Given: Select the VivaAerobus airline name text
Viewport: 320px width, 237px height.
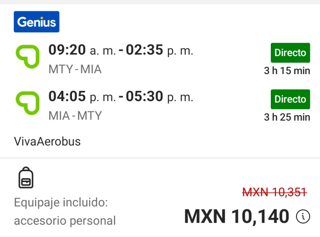Looking at the screenshot, I should pos(47,141).
